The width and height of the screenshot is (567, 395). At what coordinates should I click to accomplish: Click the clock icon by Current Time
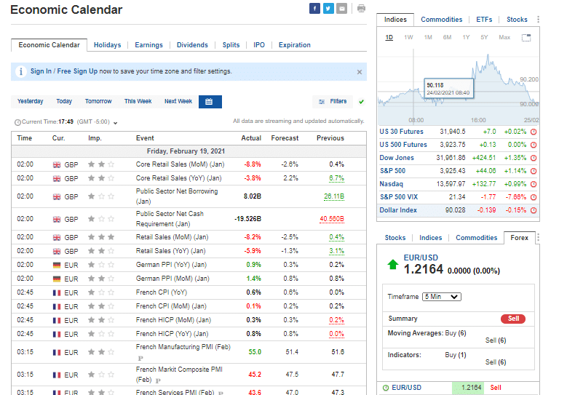[17, 122]
